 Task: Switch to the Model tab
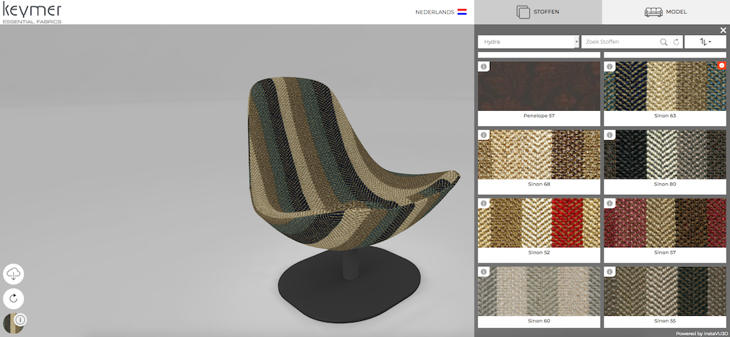pos(666,12)
